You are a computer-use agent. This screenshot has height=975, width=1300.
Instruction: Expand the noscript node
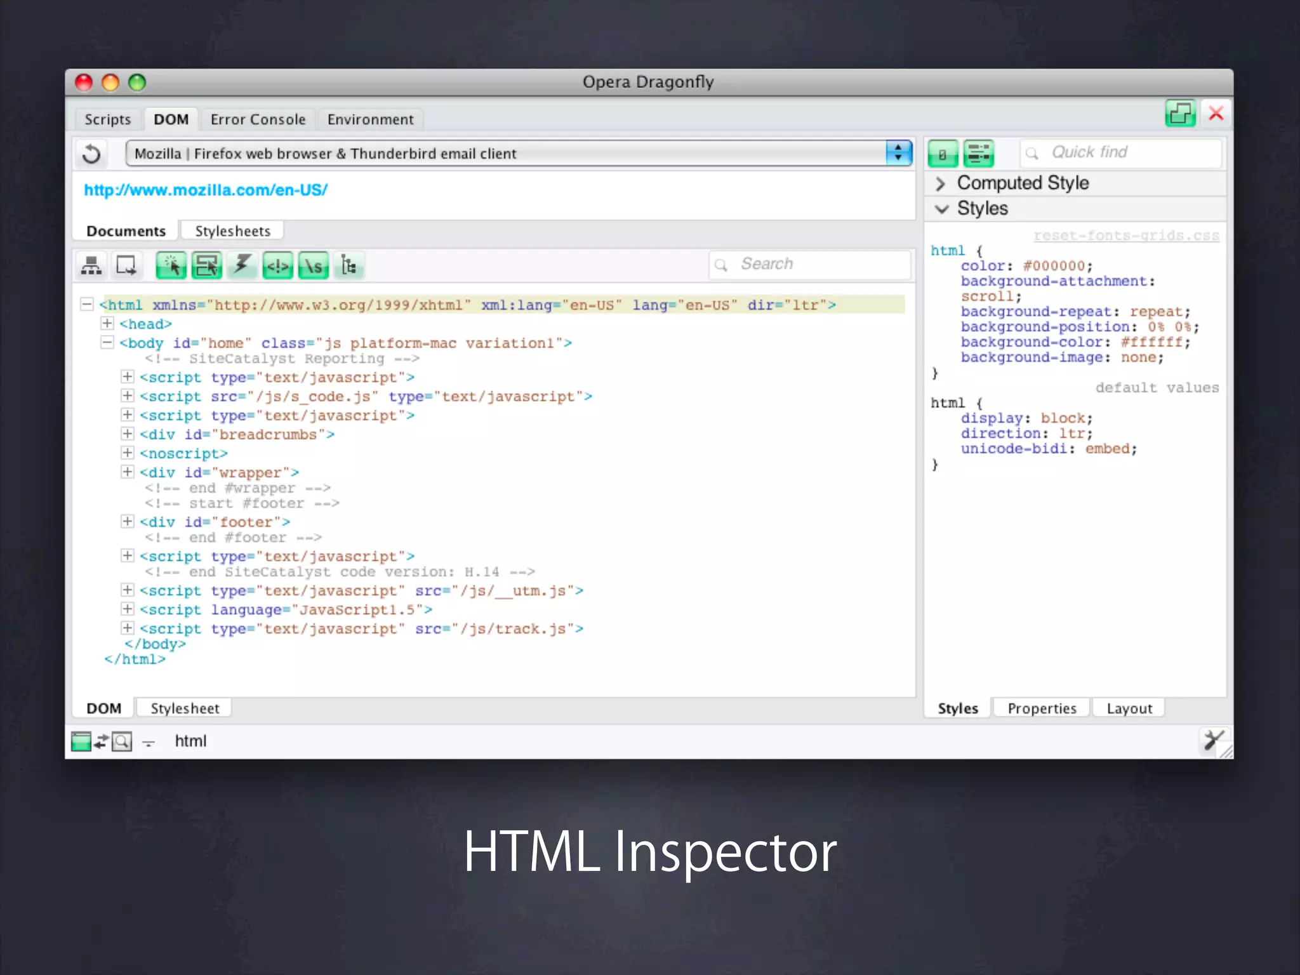pyautogui.click(x=128, y=453)
